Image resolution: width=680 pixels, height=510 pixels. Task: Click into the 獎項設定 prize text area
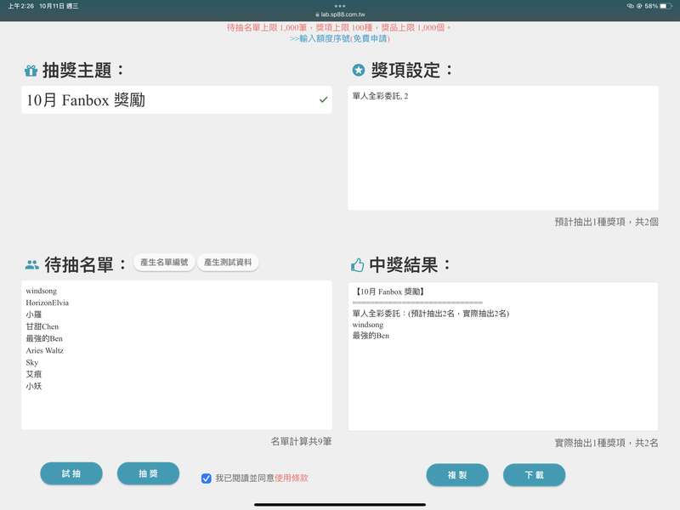[503, 148]
